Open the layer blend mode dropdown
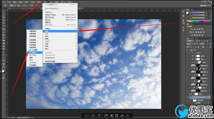214x119 pixels. click(x=191, y=44)
